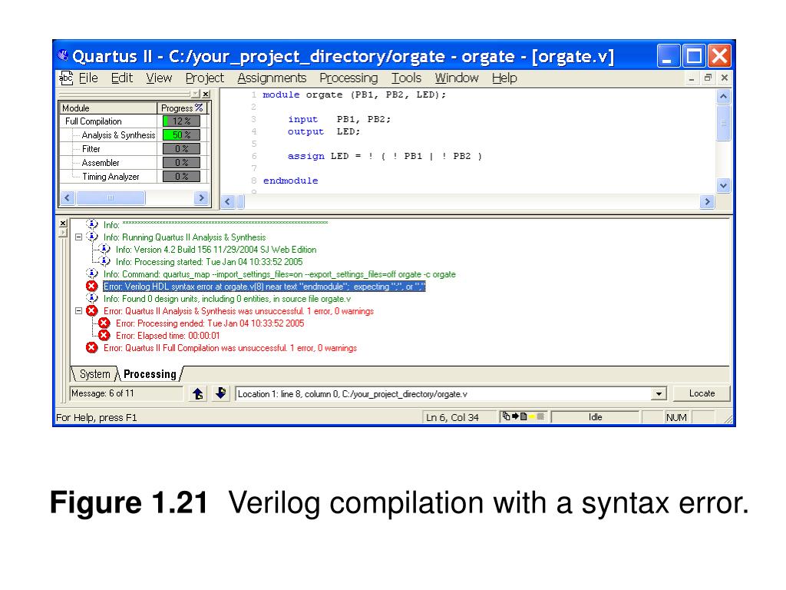Click the assign LED statement line

click(x=385, y=156)
